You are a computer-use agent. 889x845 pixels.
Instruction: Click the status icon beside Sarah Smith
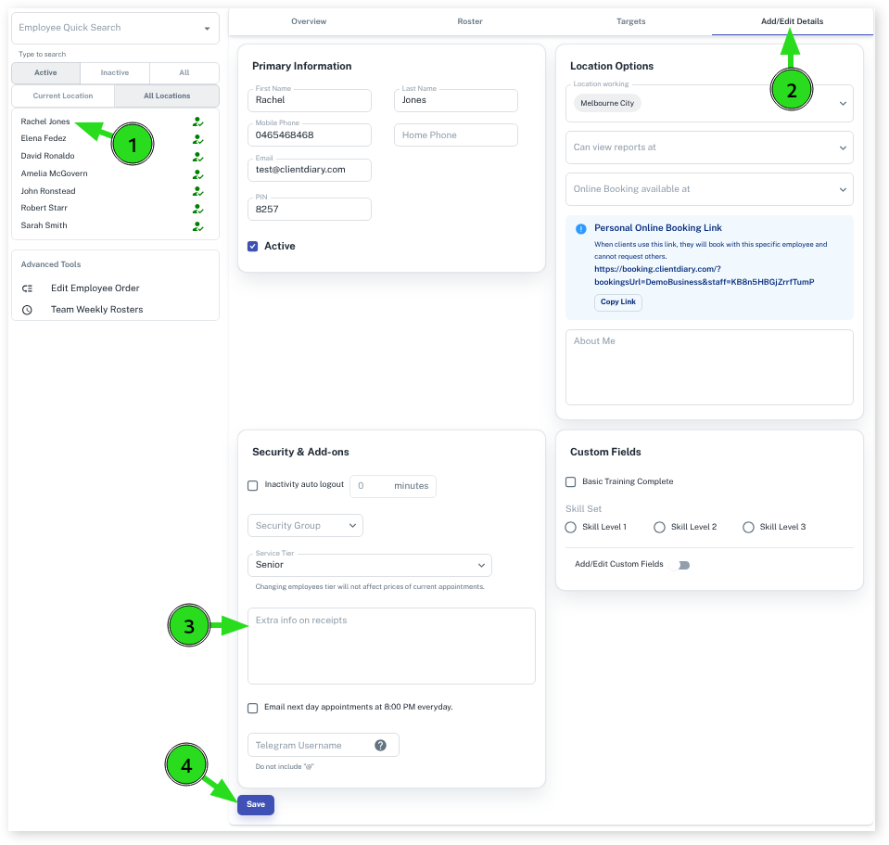197,226
